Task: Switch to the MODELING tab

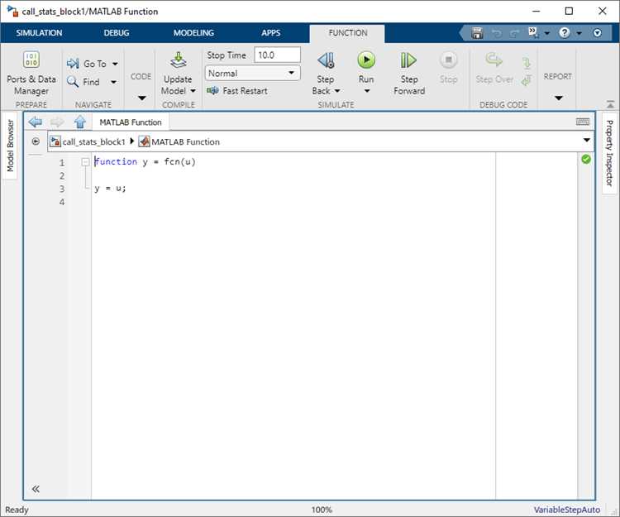Action: click(x=193, y=33)
